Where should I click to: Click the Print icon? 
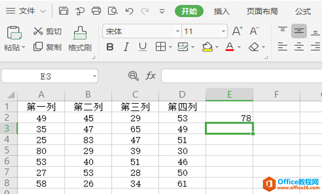pyautogui.click(x=96, y=11)
